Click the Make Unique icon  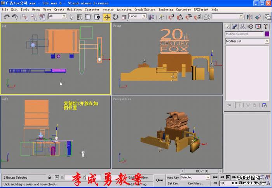[x=248, y=105]
